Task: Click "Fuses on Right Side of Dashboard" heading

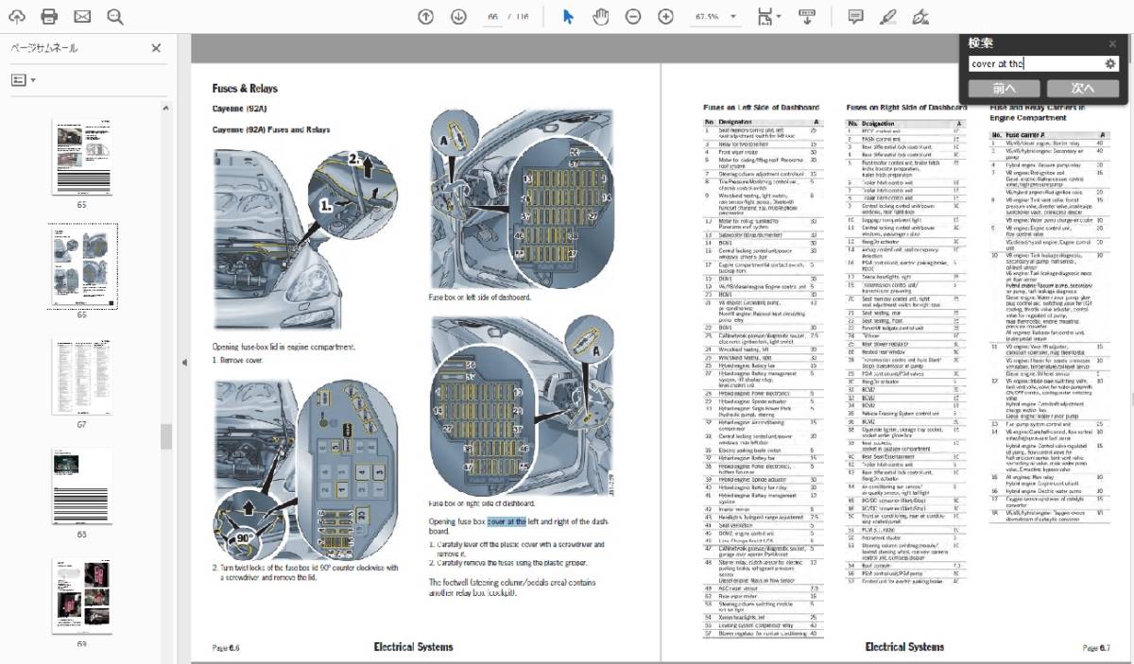Action: click(x=906, y=108)
